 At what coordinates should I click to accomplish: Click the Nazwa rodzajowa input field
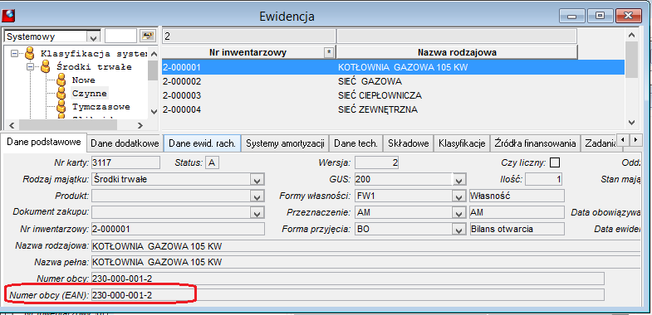pos(366,245)
